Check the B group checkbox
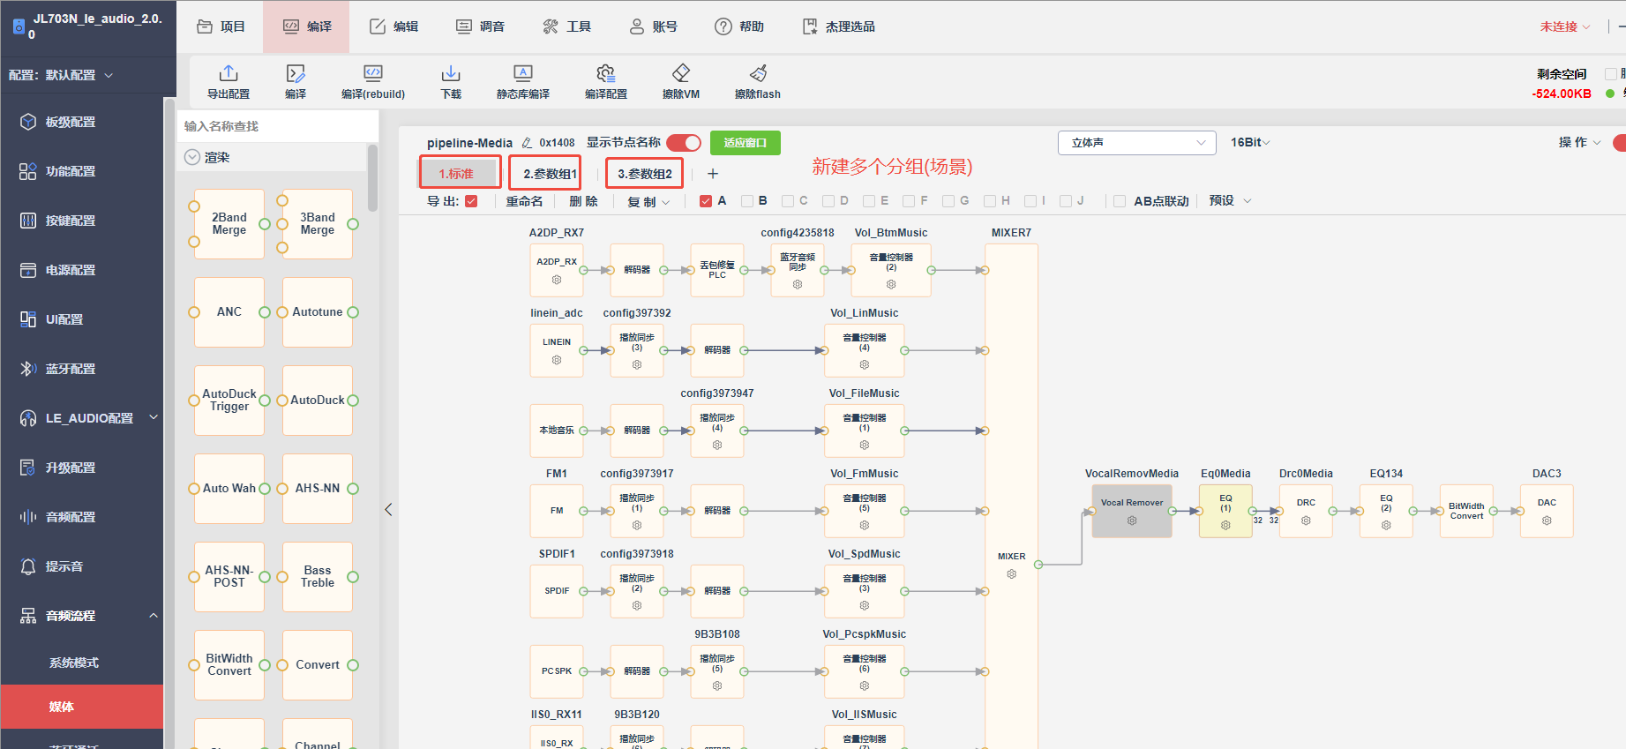The image size is (1626, 749). tap(747, 201)
